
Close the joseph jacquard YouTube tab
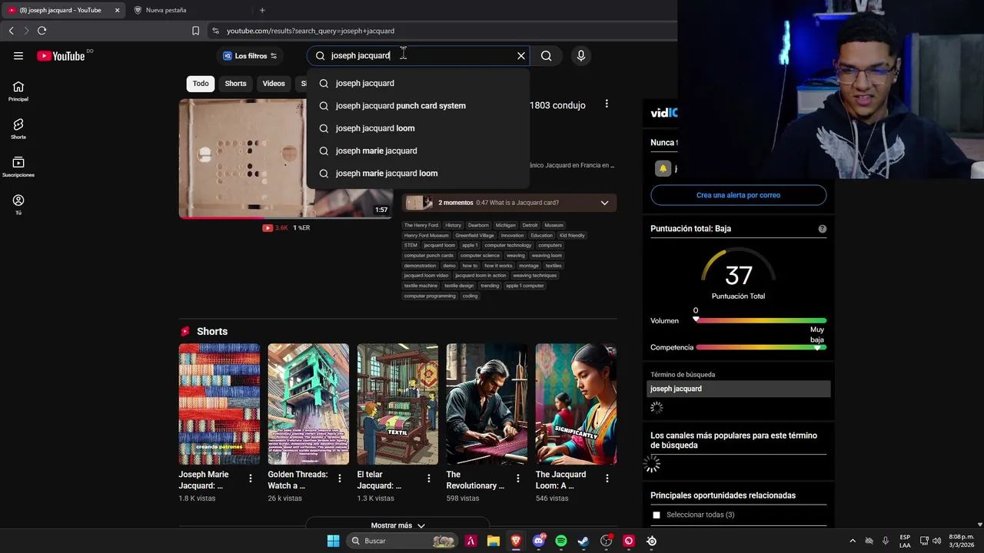coord(117,10)
